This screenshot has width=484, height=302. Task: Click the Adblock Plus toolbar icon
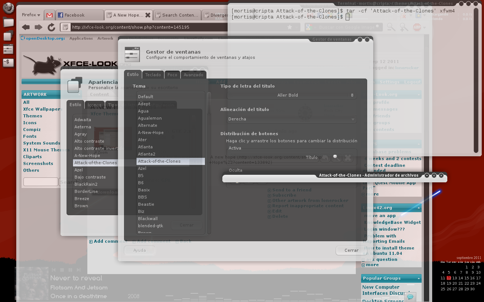pos(417,27)
